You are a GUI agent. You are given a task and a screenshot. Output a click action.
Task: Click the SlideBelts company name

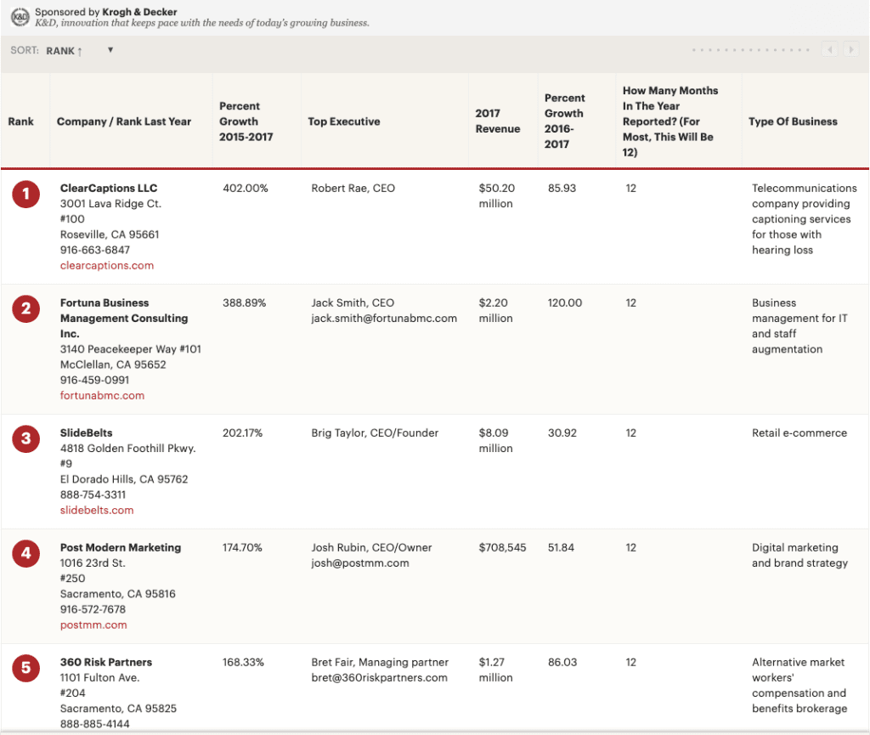point(86,433)
